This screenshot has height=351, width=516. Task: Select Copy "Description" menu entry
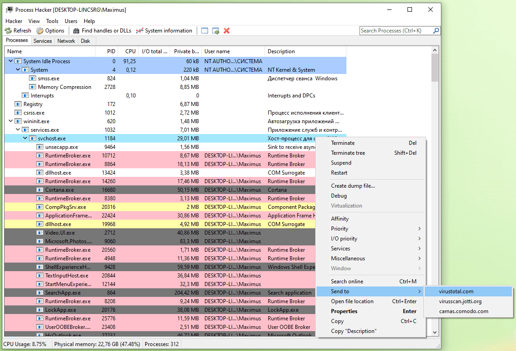[x=371, y=331]
